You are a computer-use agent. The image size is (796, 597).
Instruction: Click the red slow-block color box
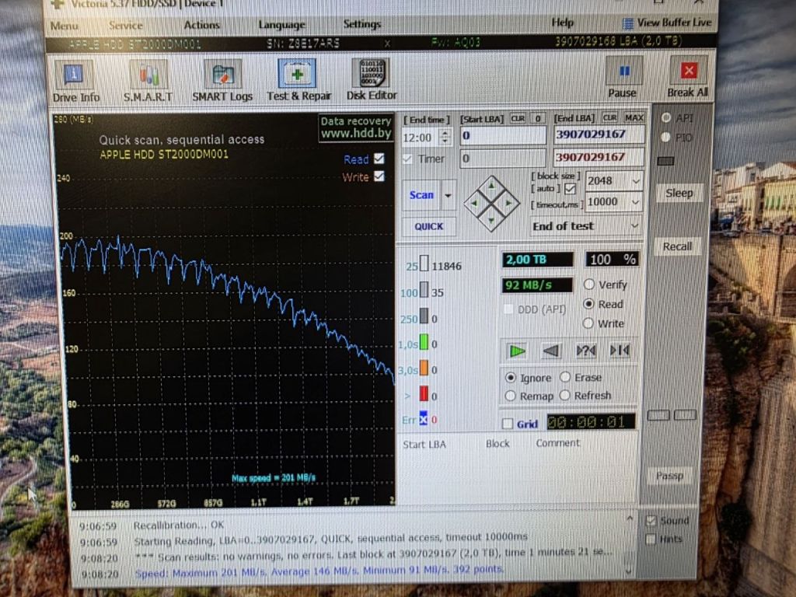coord(424,394)
